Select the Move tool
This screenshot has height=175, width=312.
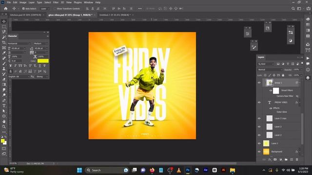pyautogui.click(x=4, y=21)
